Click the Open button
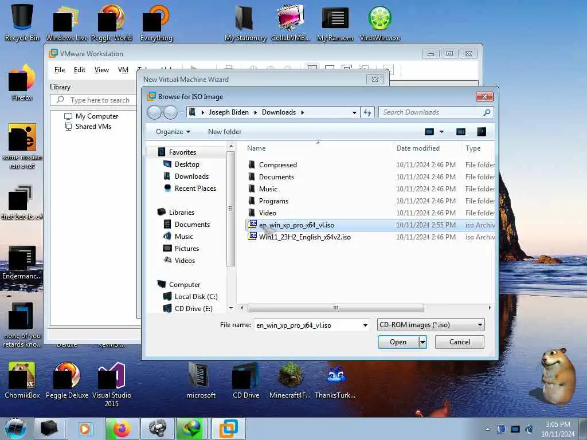 click(x=398, y=342)
